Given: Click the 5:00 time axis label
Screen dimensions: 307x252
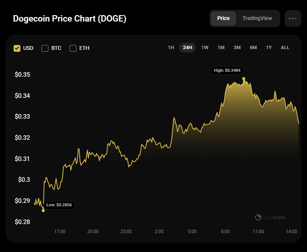Looking at the screenshot, I should tap(192, 232).
